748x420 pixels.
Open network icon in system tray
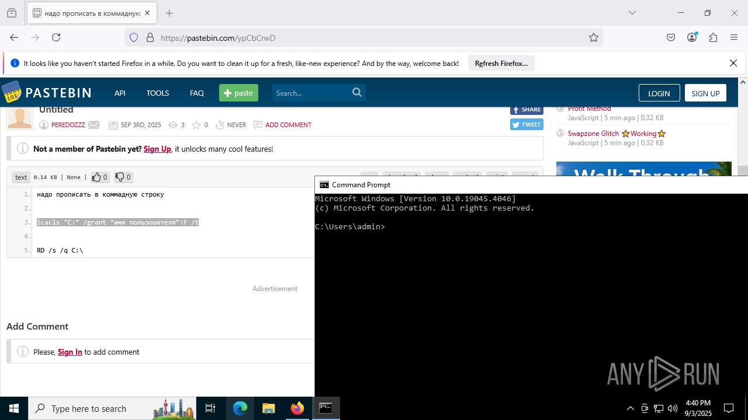coord(659,408)
